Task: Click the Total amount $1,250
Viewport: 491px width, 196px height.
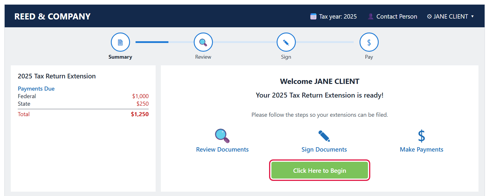Action: [140, 114]
